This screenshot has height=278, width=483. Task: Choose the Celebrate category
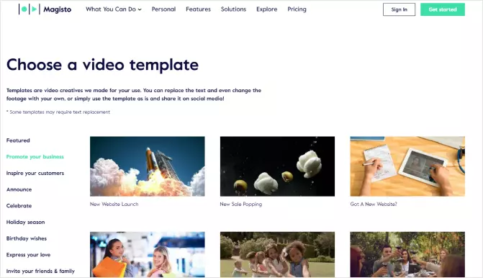[x=19, y=205]
